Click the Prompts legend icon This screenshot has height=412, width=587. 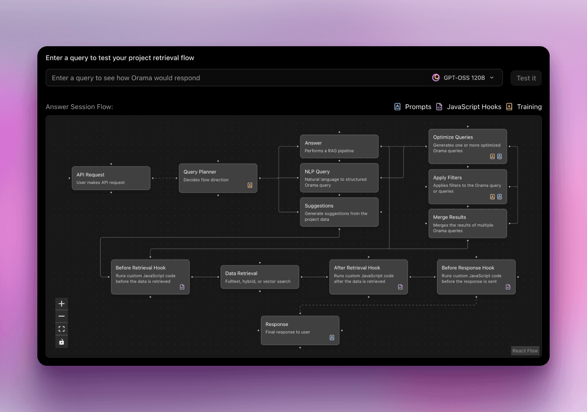[398, 107]
